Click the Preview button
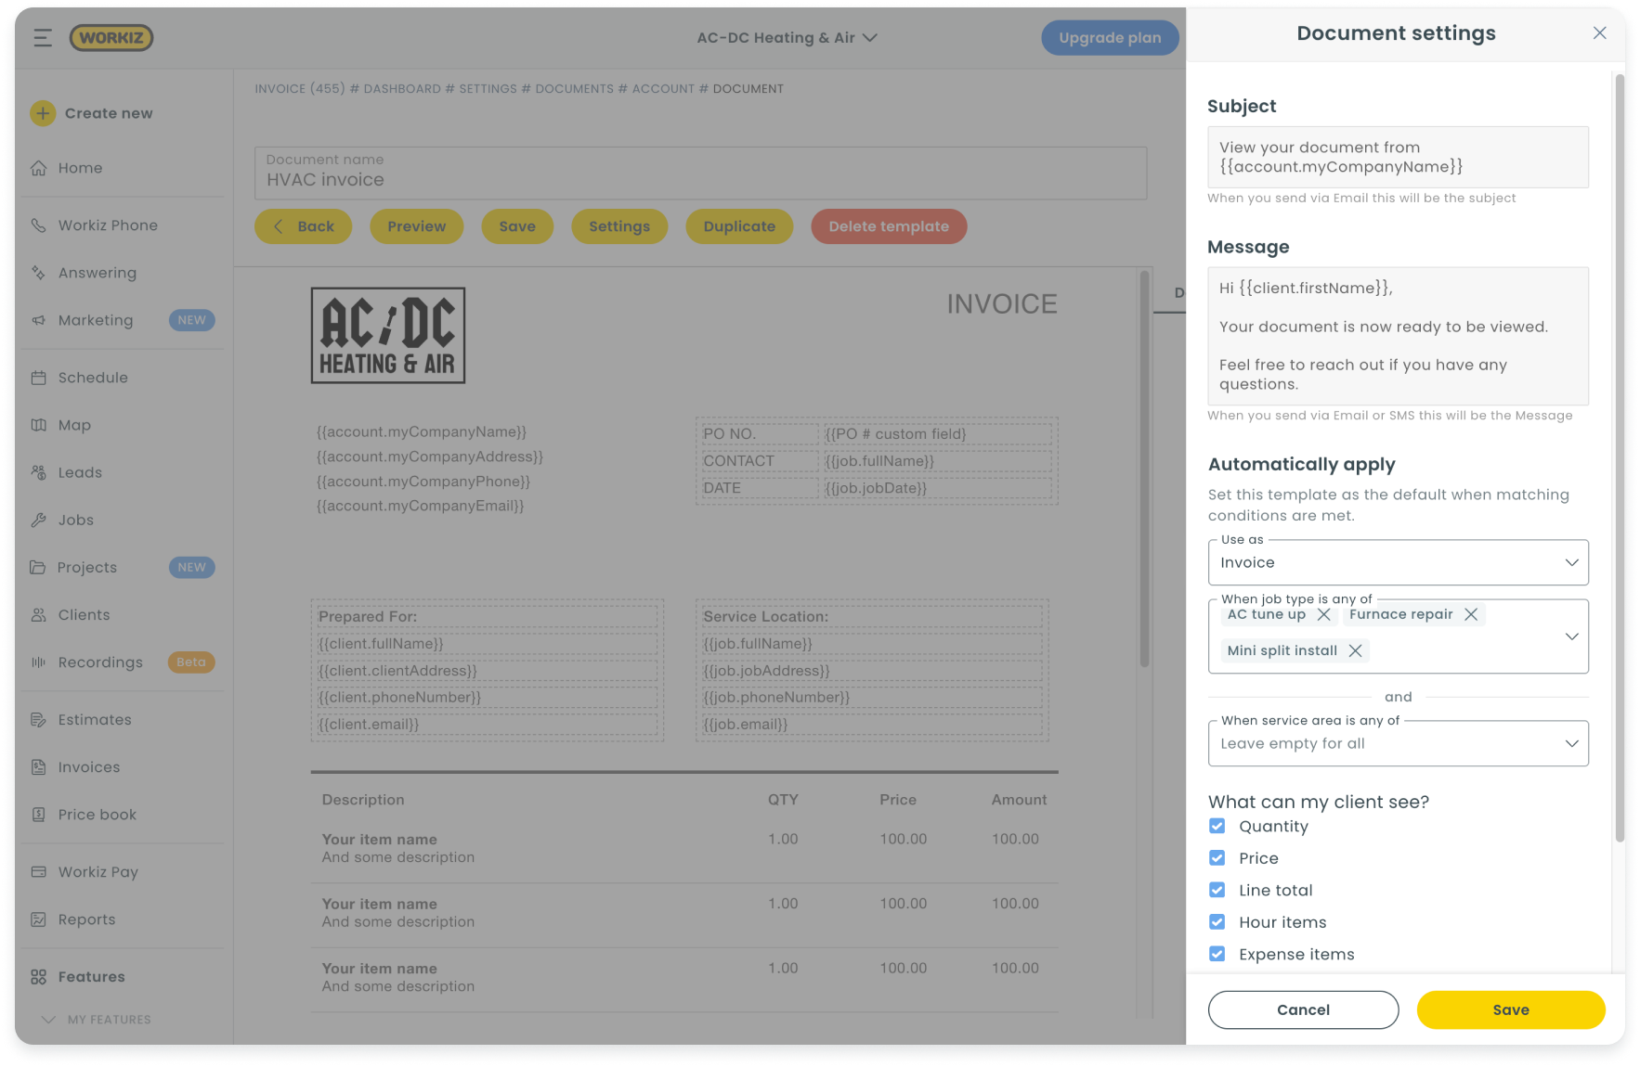 (416, 226)
